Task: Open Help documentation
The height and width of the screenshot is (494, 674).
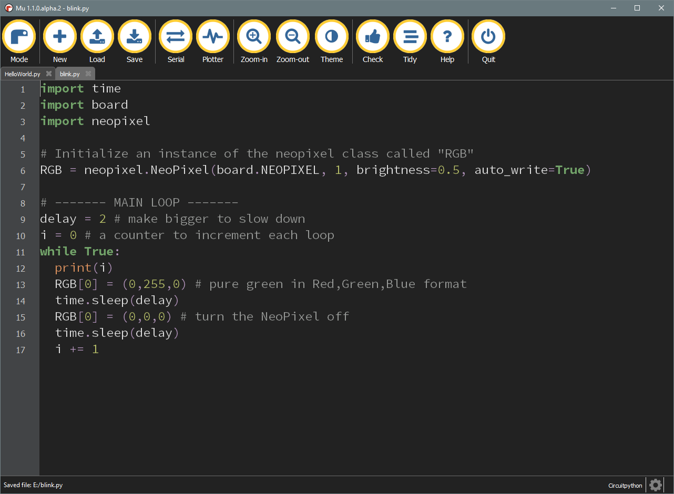Action: pyautogui.click(x=447, y=42)
